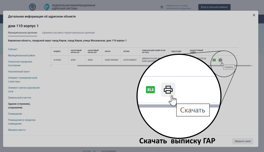Select Муниципальный район in the sidebar
Image resolution: width=264 pixels, height=152 pixels.
(21, 55)
